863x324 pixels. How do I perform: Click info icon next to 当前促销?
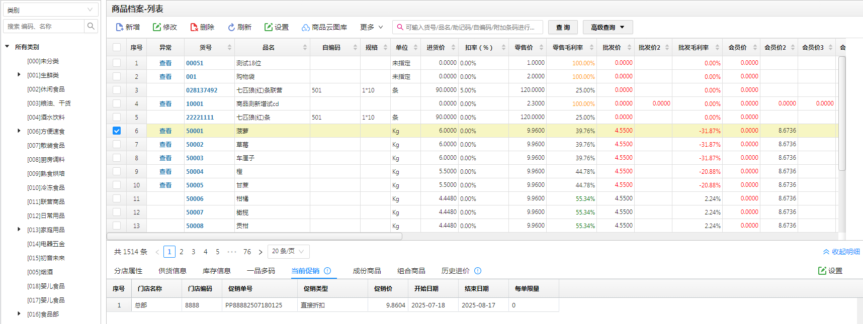tap(327, 271)
